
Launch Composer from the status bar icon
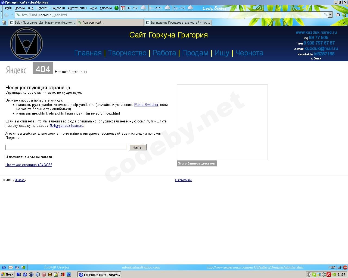click(17, 267)
